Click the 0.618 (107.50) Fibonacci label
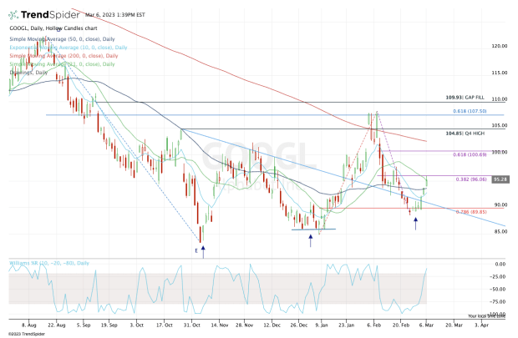This screenshot has width=518, height=338. click(466, 110)
